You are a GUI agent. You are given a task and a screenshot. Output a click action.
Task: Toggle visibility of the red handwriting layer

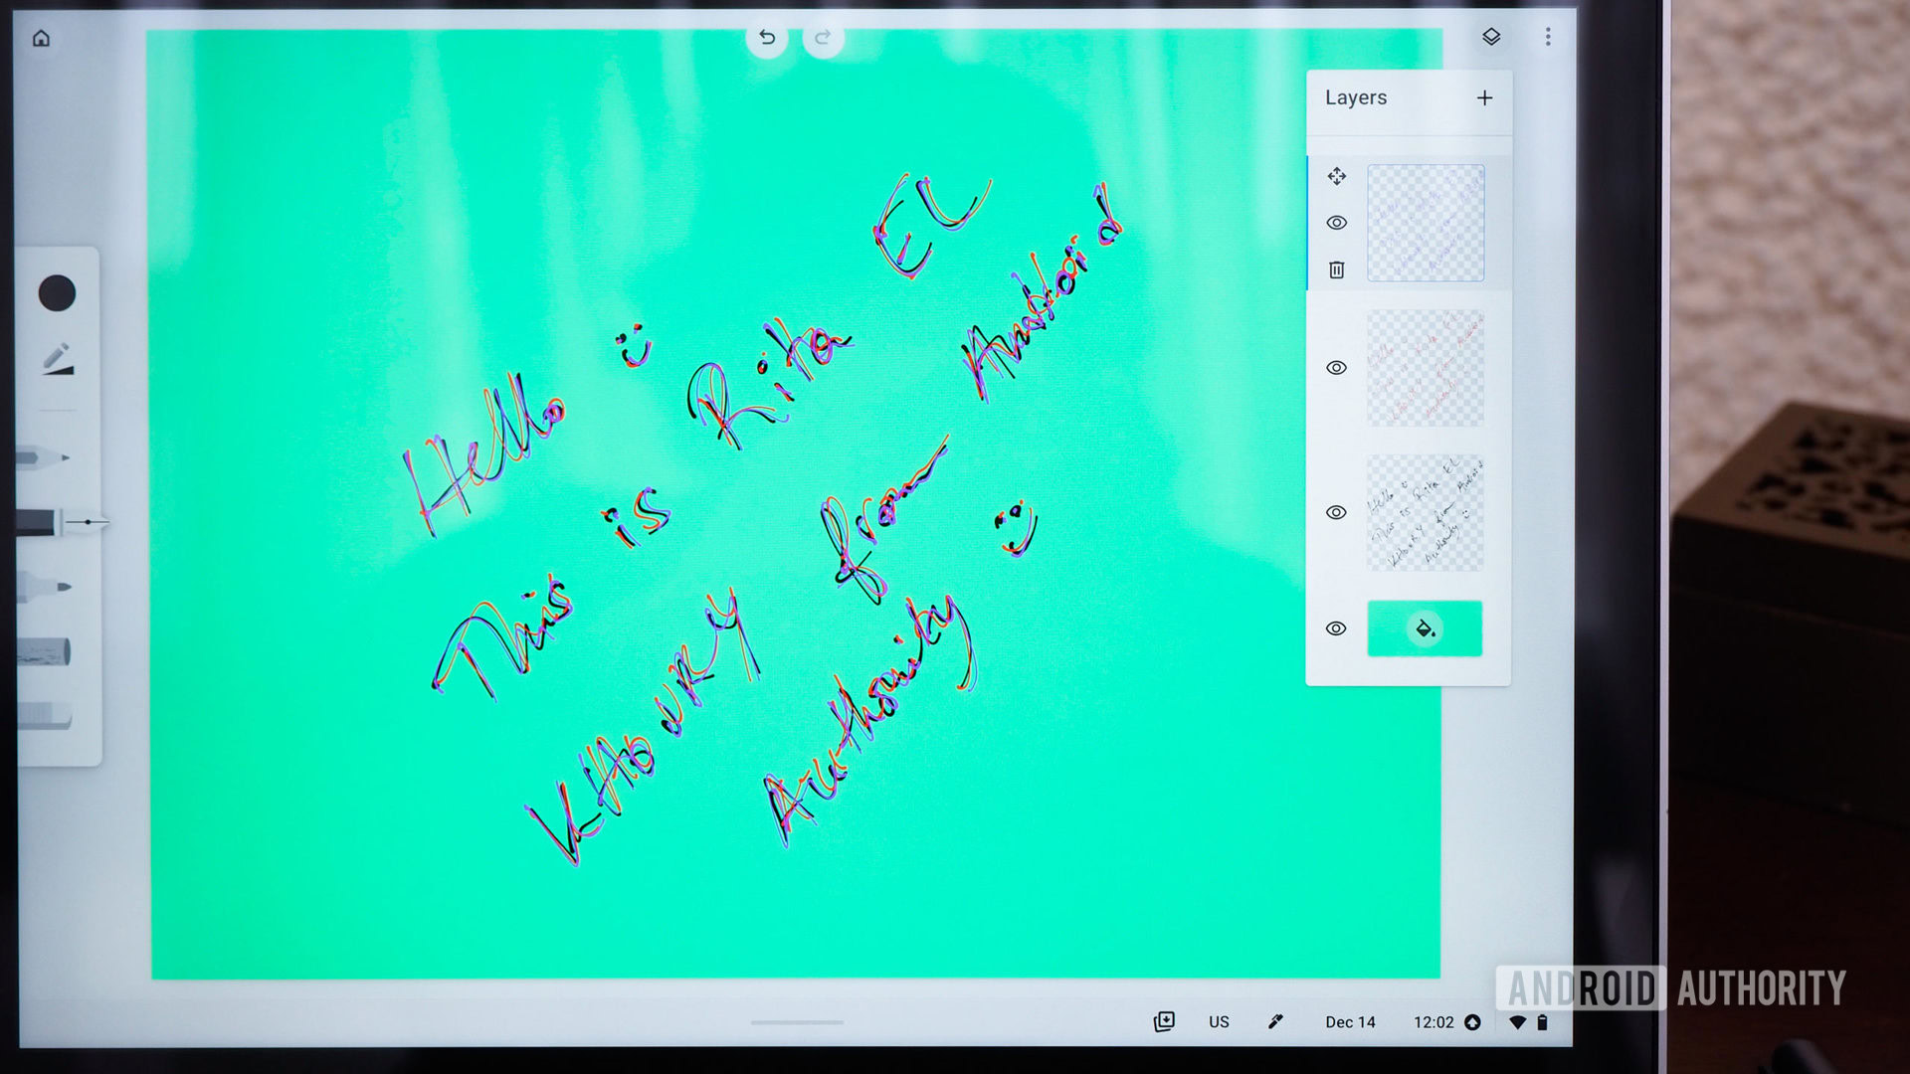(x=1336, y=367)
